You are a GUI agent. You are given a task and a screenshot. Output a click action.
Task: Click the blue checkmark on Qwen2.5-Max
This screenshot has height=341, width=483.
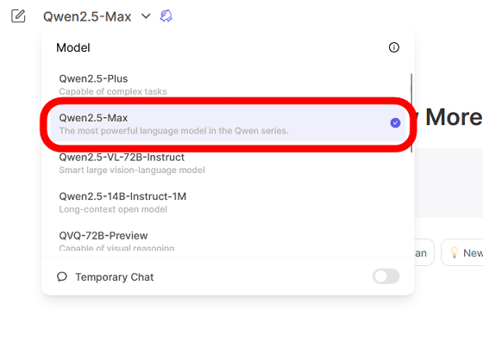coord(395,123)
